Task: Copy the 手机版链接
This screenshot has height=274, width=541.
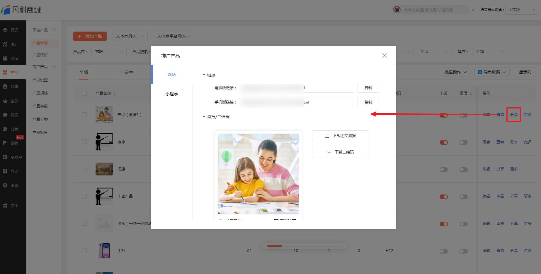Action: click(368, 102)
